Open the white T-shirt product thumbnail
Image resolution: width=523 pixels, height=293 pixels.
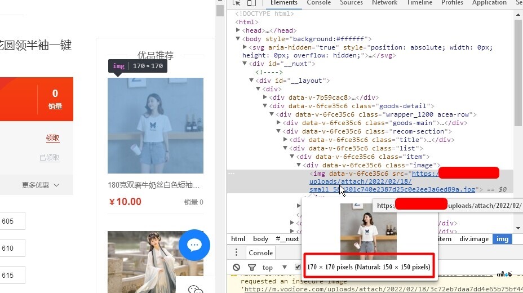(x=156, y=126)
